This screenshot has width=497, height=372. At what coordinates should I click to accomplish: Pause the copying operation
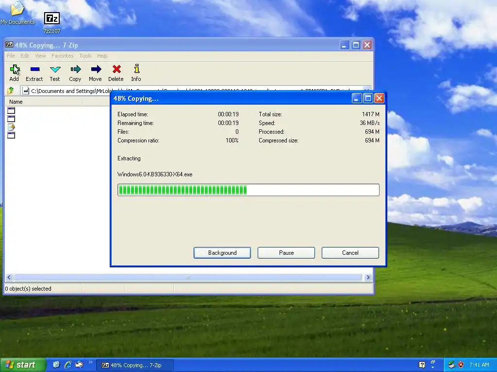286,253
